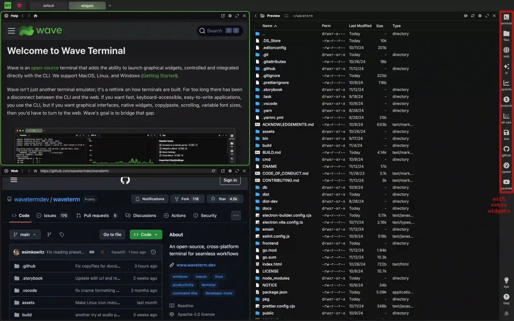514x321 pixels.
Task: Open the terminal widget in sidebar
Action: [506, 19]
